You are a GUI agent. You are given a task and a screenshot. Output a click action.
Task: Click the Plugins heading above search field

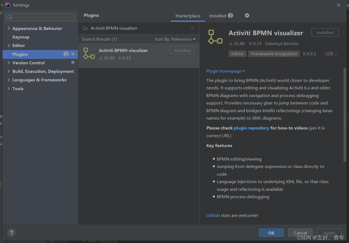[x=91, y=15]
